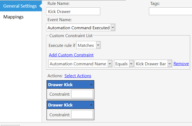Viewport: 192px width, 126px height.
Task: Click the first Drawer Kick Constraint field
Action: tap(82, 94)
